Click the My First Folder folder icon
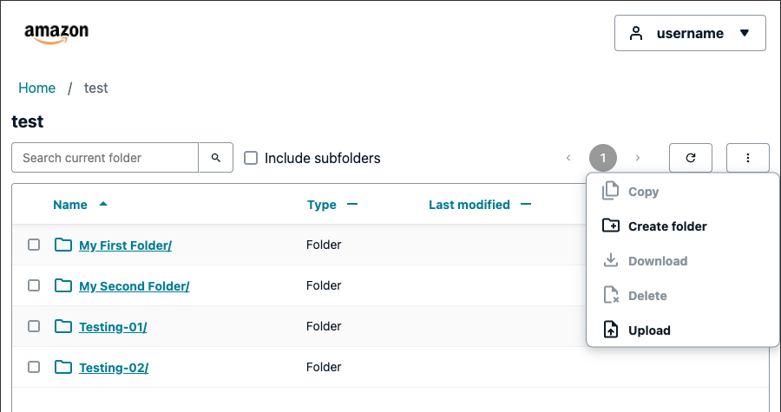Viewport: 781px width, 412px height. pyautogui.click(x=63, y=245)
